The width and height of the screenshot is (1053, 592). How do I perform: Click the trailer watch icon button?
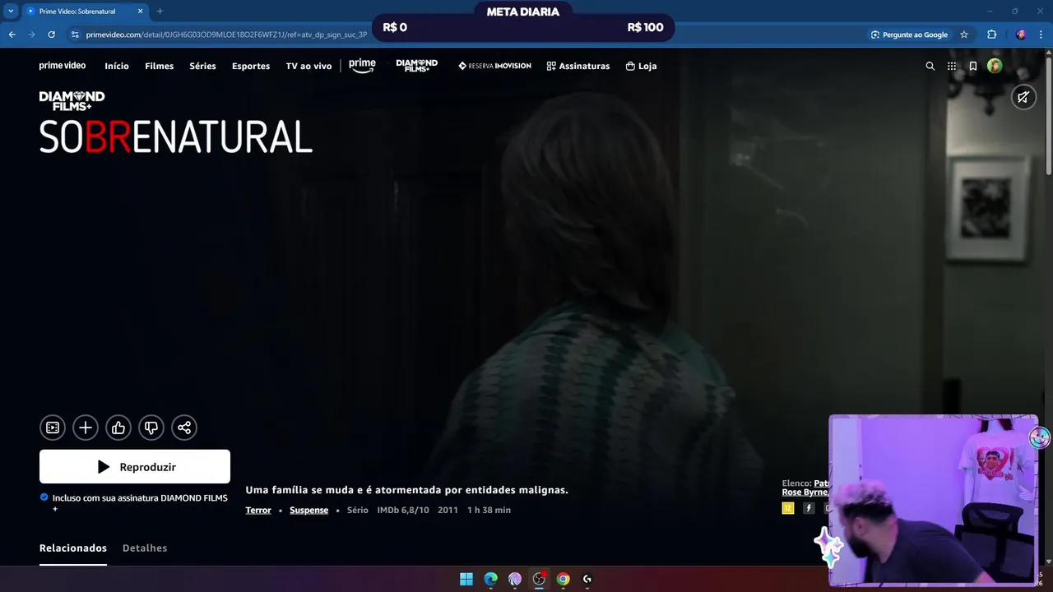[53, 428]
